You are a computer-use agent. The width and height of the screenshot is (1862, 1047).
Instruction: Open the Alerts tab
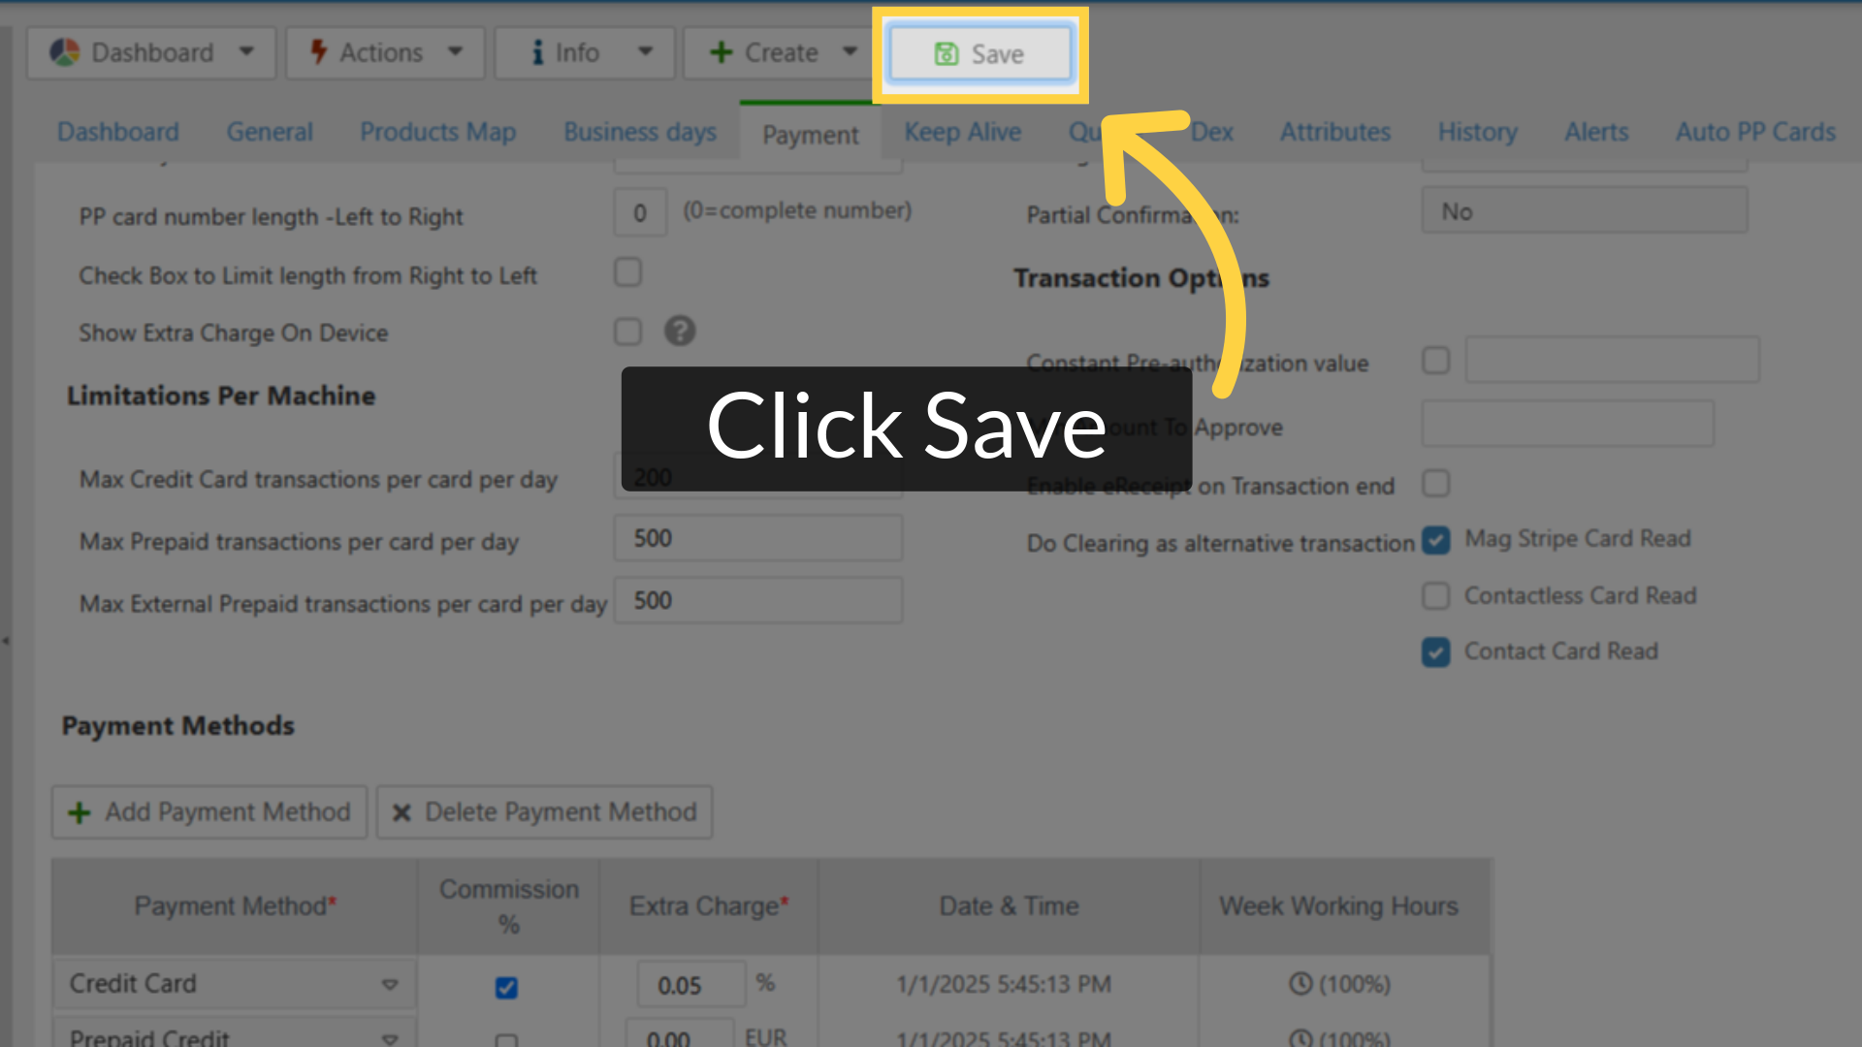[x=1596, y=132]
